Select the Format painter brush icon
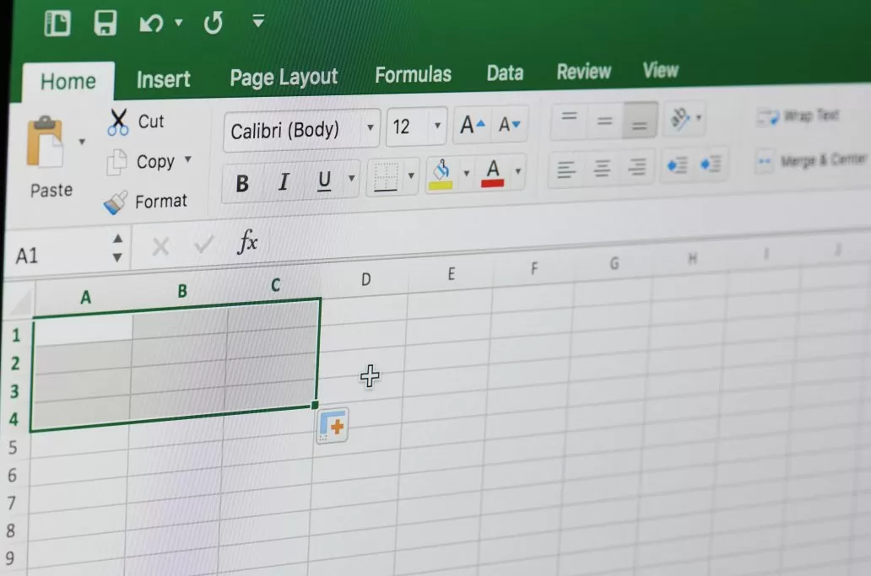 click(x=116, y=202)
